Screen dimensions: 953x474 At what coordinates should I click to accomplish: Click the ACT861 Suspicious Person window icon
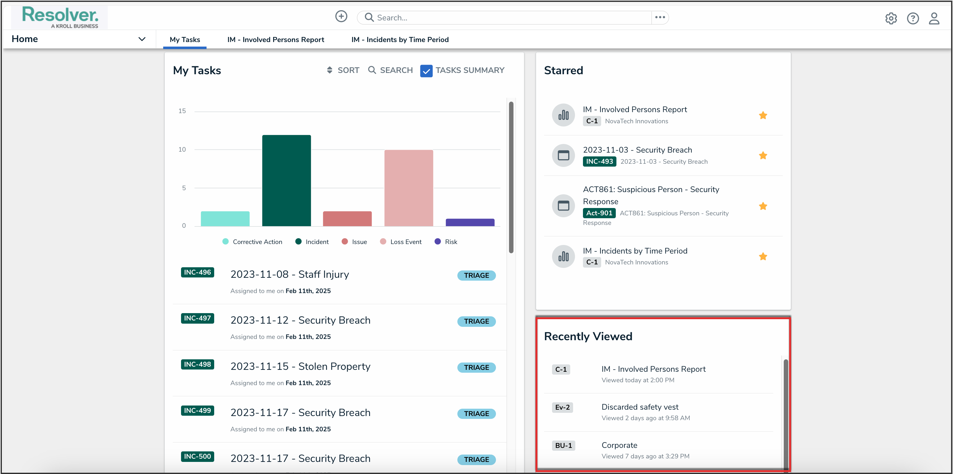(563, 205)
